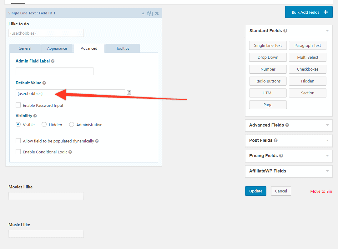Screen dimensions: 338x249
Task: Collapse the Field ID 1 editor arrow
Action: point(143,13)
